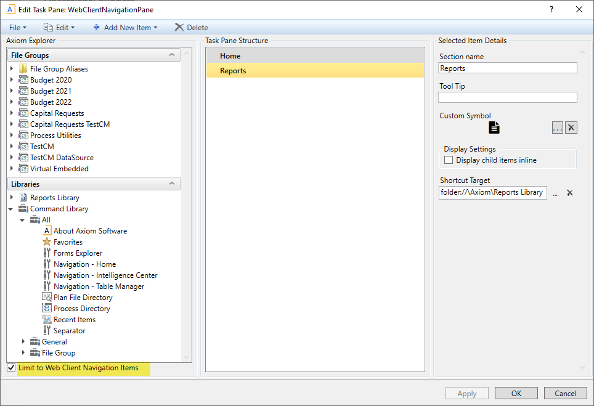Open the File menu
The image size is (594, 406).
pyautogui.click(x=17, y=27)
